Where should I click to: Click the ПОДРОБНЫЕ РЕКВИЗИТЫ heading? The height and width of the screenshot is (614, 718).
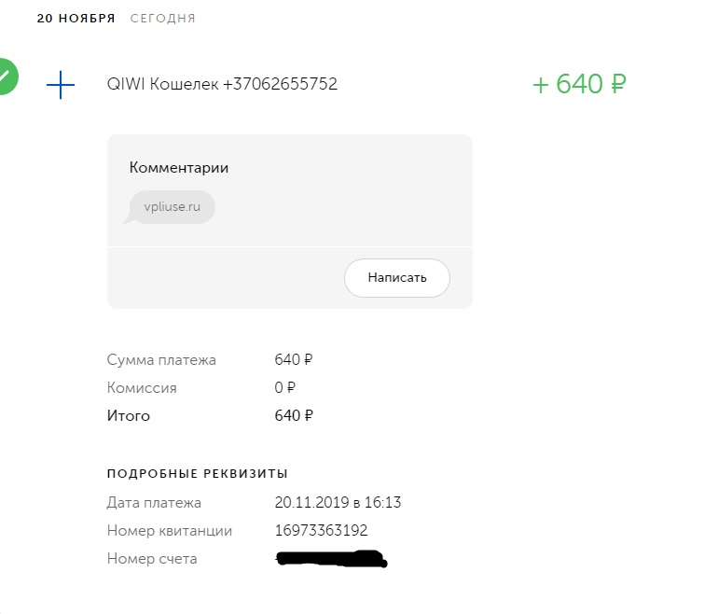click(x=198, y=474)
